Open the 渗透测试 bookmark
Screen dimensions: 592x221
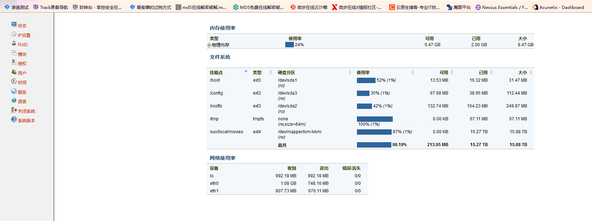pyautogui.click(x=16, y=7)
